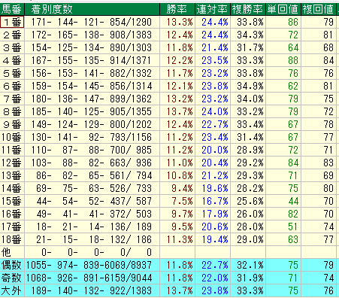Viewport: 339px width, 298px height.
Task: Select the 10番 row label
Action: pos(12,137)
